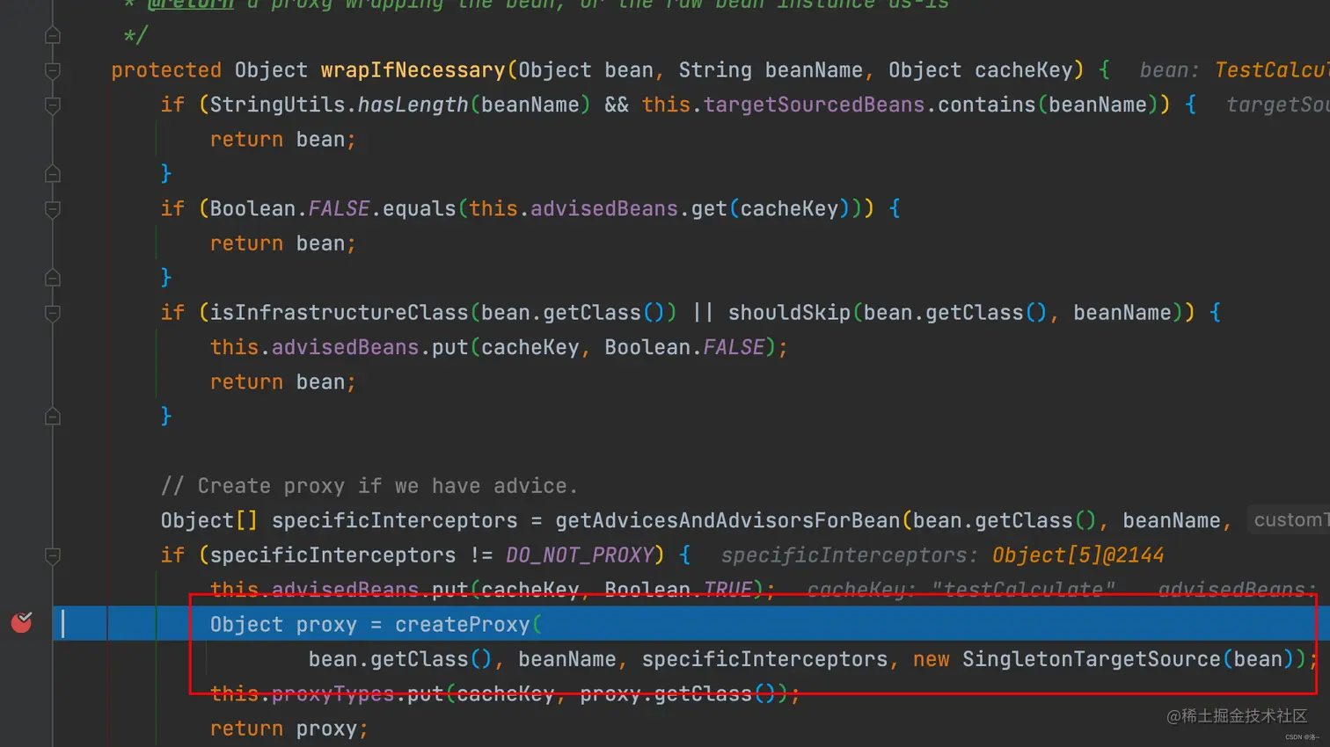
Task: Click fold end marker closing the shouldSkip if block
Action: pos(53,417)
